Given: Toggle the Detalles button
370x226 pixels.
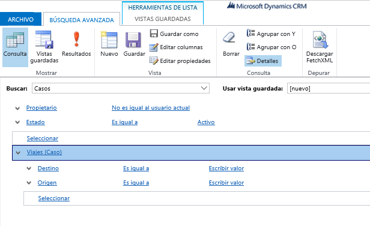Looking at the screenshot, I should coord(263,61).
